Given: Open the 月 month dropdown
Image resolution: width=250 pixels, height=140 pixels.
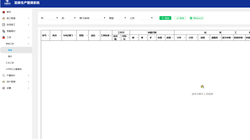Looking at the screenshot, I should pos(72,18).
